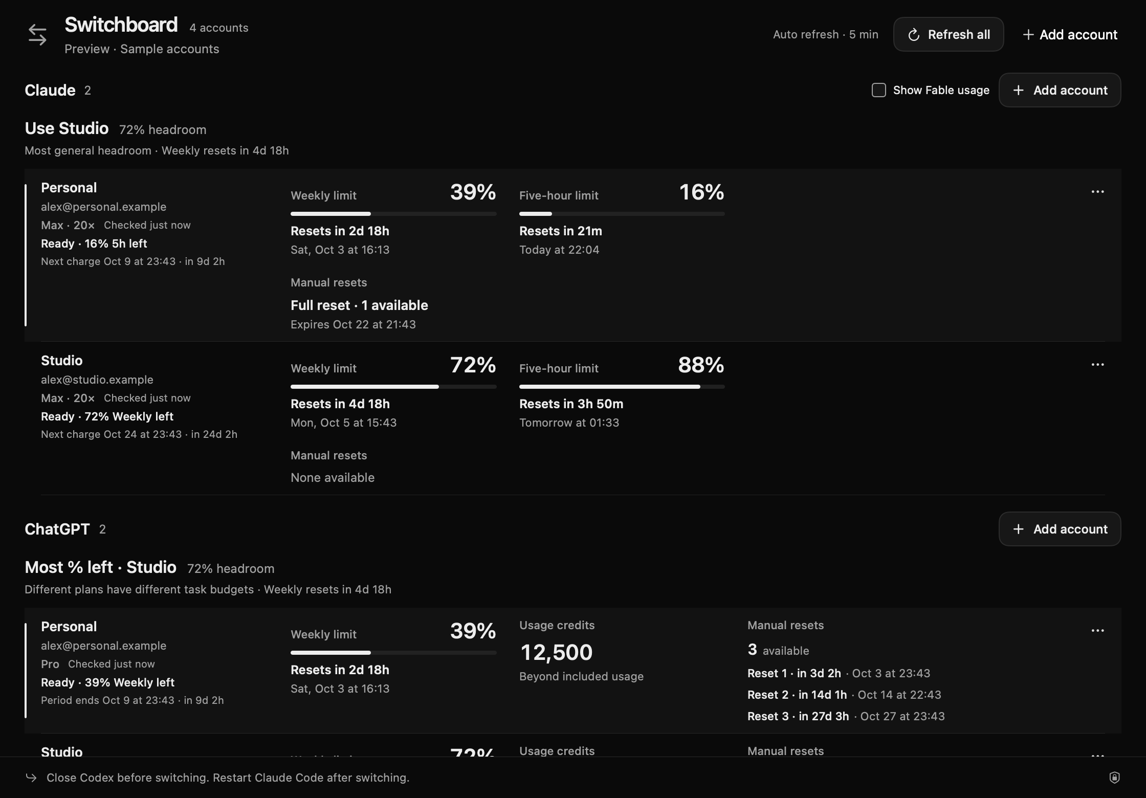Click the Refresh all button
The height and width of the screenshot is (798, 1146).
[949, 34]
